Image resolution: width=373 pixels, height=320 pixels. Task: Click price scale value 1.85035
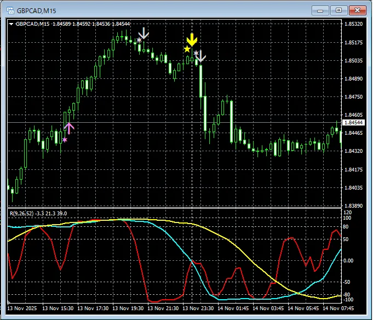pos(353,61)
